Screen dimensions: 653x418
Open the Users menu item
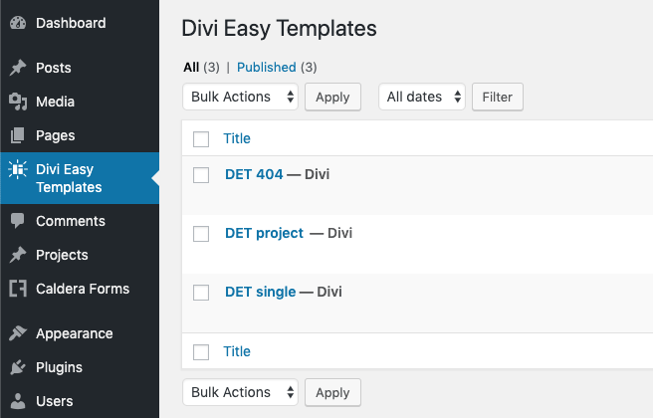click(x=54, y=401)
